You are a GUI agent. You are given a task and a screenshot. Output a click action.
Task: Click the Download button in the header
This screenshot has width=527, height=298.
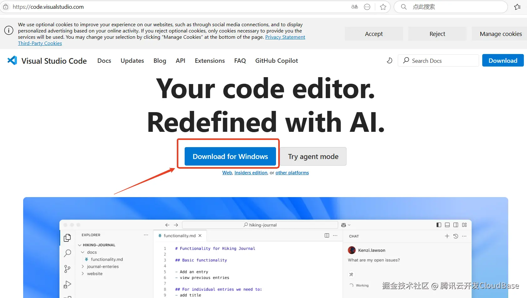click(x=503, y=60)
